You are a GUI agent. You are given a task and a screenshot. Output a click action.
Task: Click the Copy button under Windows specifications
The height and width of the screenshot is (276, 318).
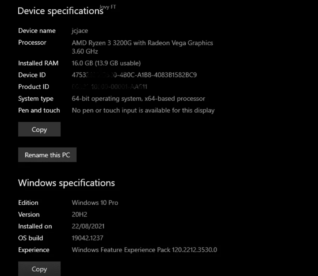coord(39,269)
